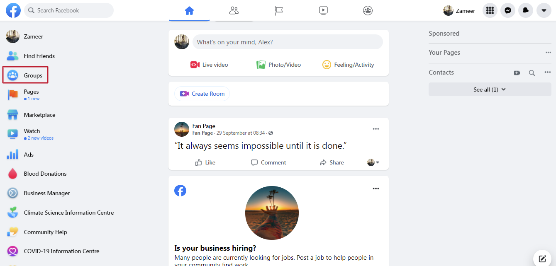Open Watch in the left sidebar
The height and width of the screenshot is (266, 556).
click(x=30, y=134)
